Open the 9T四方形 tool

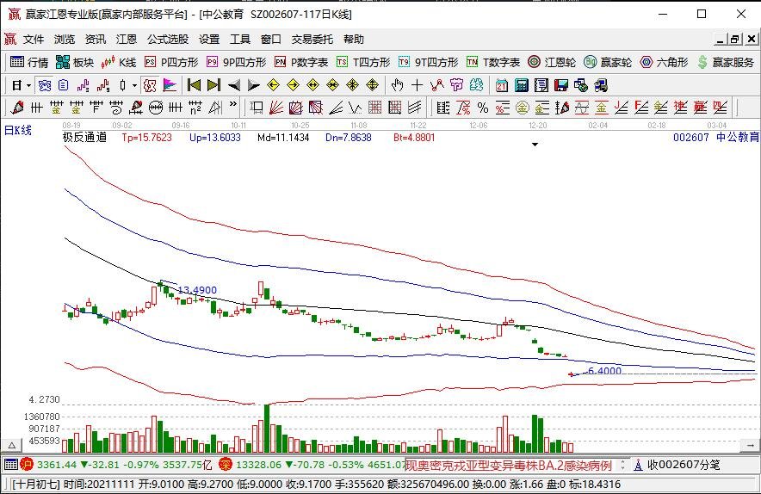point(428,62)
